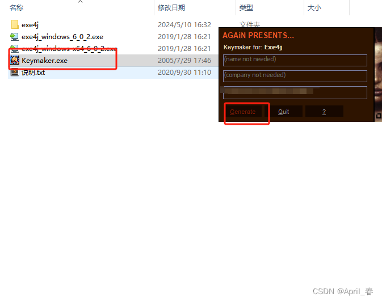Screen dimensions: 382x301
Task: Click the small square icon in the Keymaker corner
Action: 379,116
